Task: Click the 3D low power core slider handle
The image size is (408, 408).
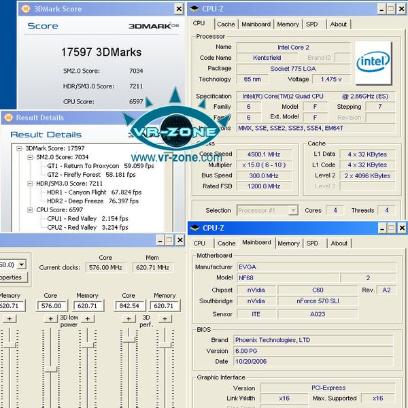Action: click(51, 369)
